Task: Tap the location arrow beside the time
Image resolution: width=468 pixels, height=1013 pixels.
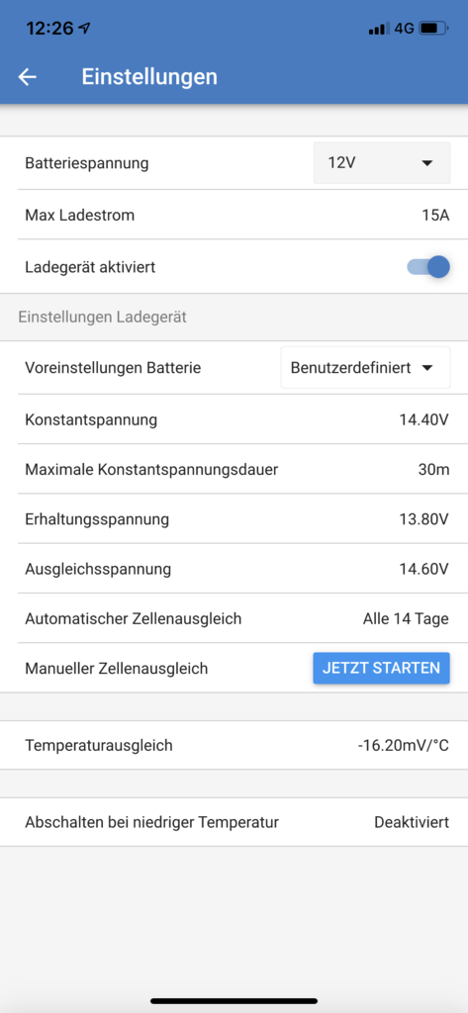Action: (84, 29)
